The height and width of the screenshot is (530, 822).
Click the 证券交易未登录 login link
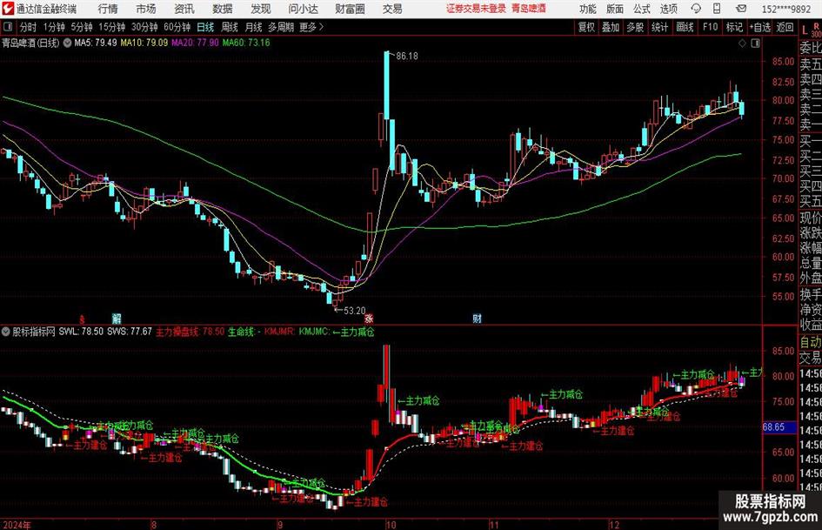pos(476,9)
